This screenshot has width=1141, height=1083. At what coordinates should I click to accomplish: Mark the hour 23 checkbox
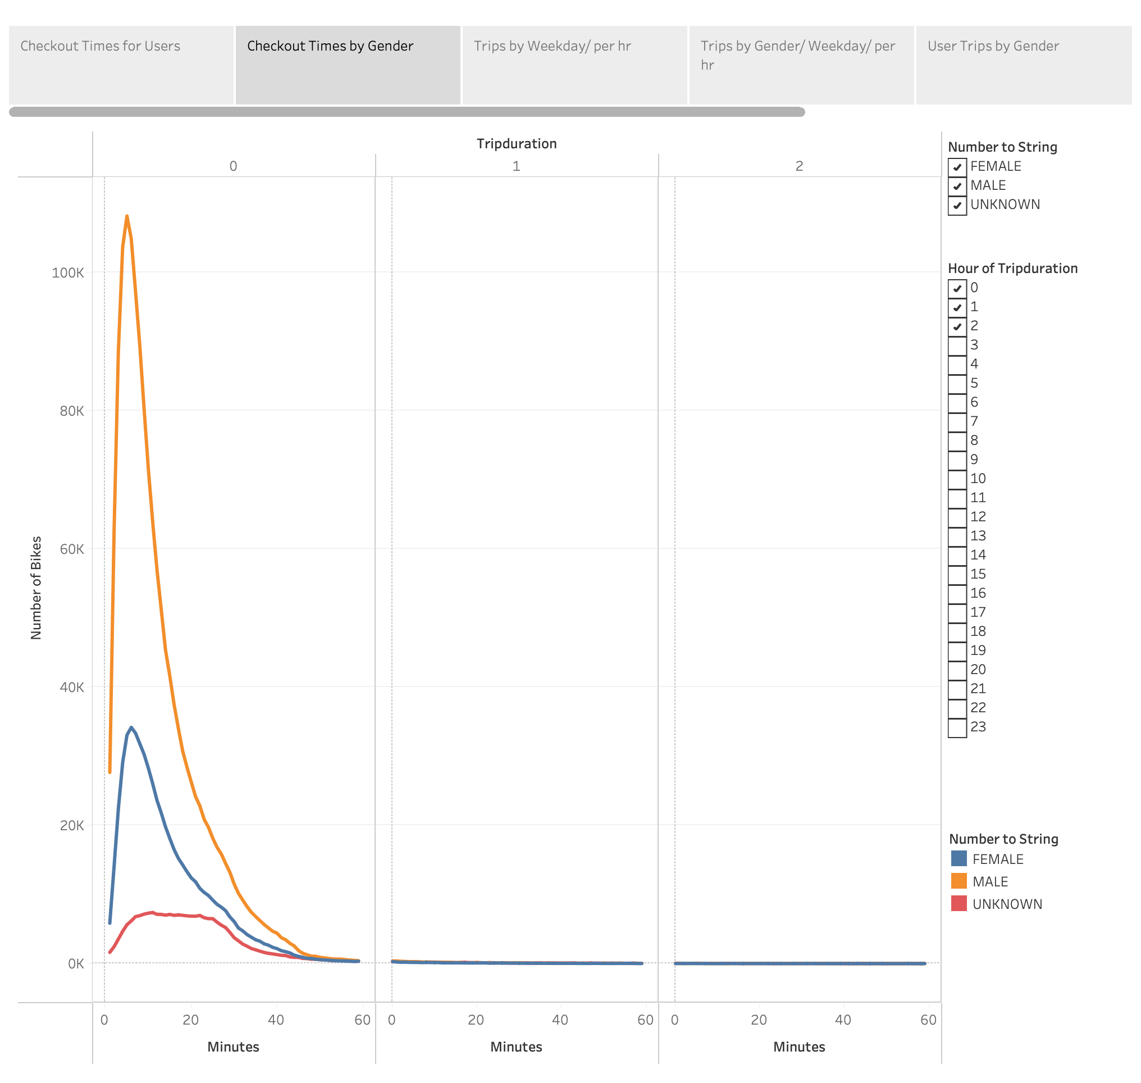click(x=957, y=727)
